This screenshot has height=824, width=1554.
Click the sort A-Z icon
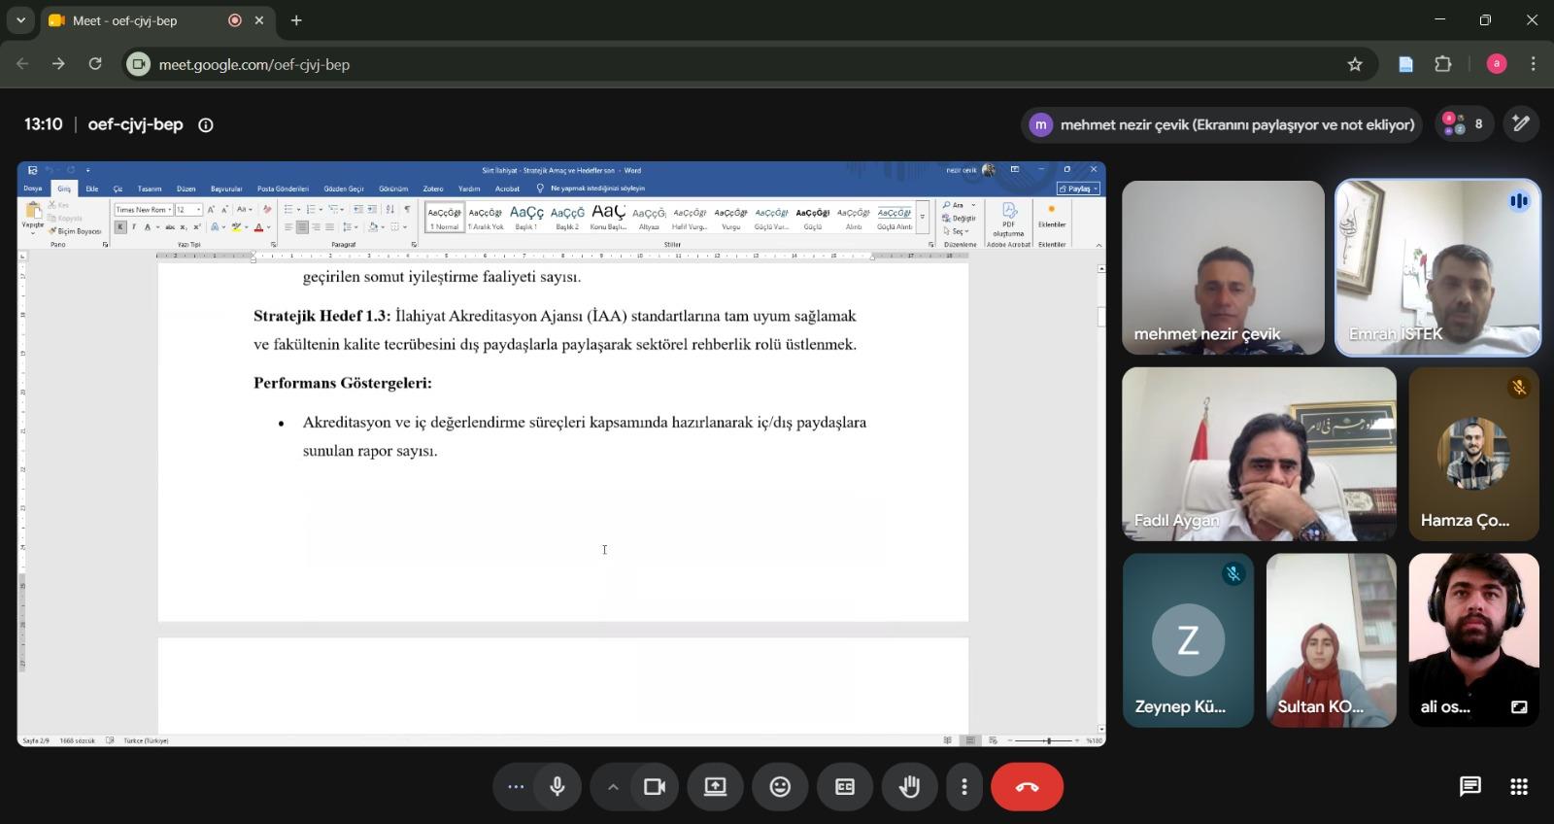point(389,210)
